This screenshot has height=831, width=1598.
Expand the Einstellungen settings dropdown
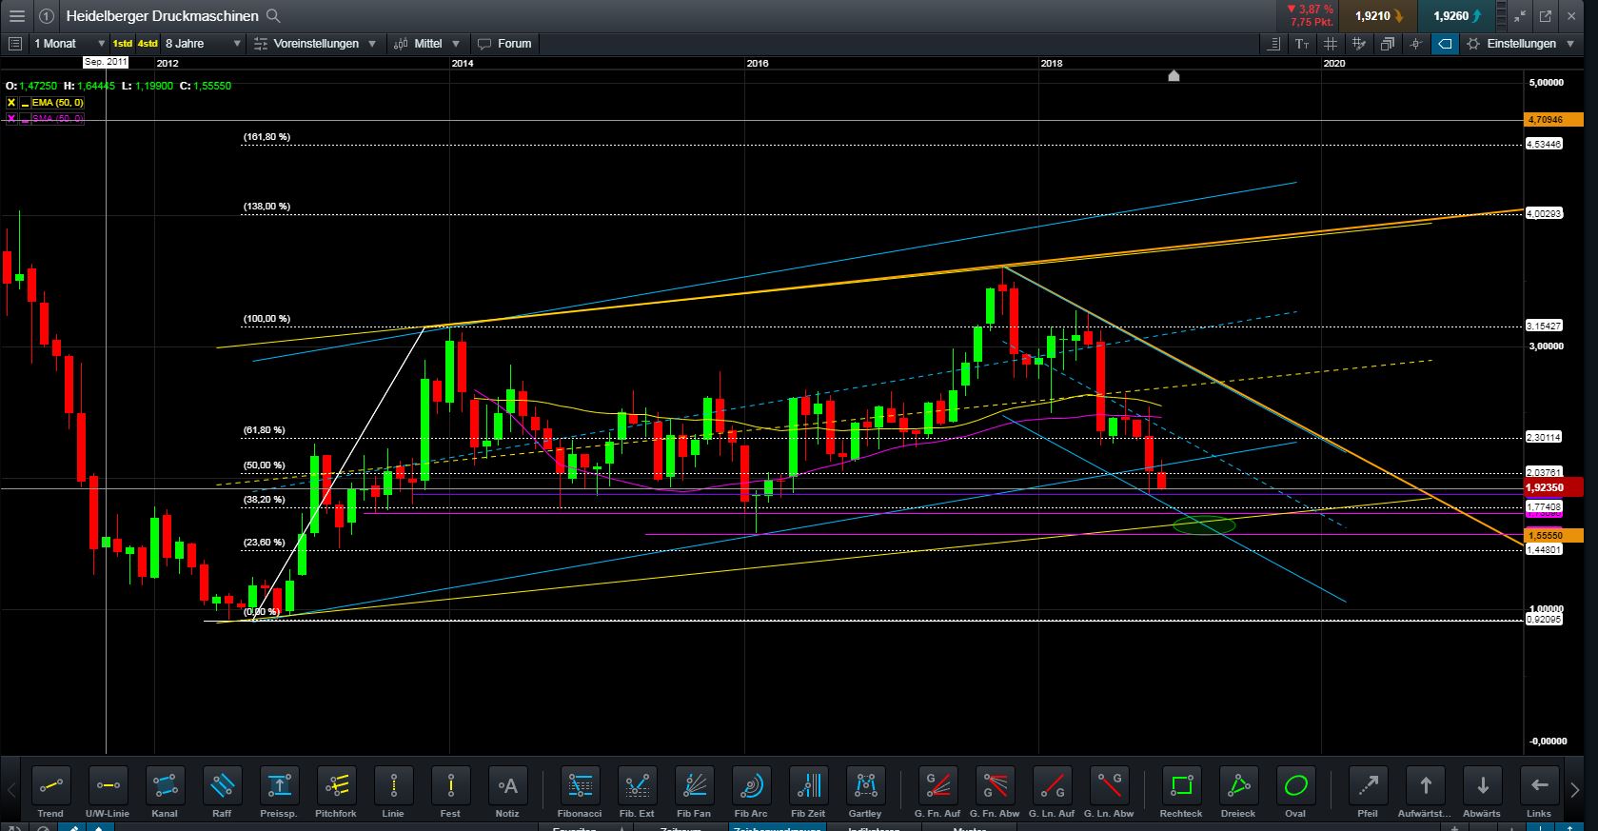click(x=1520, y=44)
